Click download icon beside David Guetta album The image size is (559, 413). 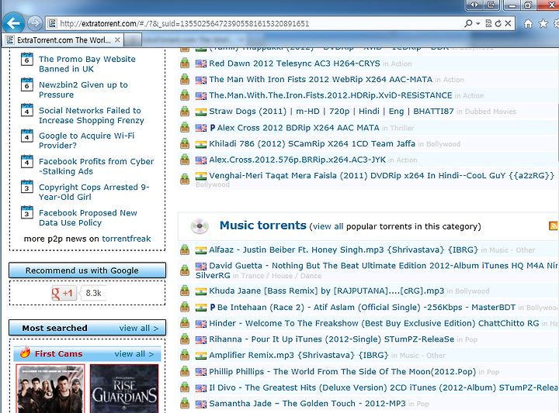click(x=185, y=270)
